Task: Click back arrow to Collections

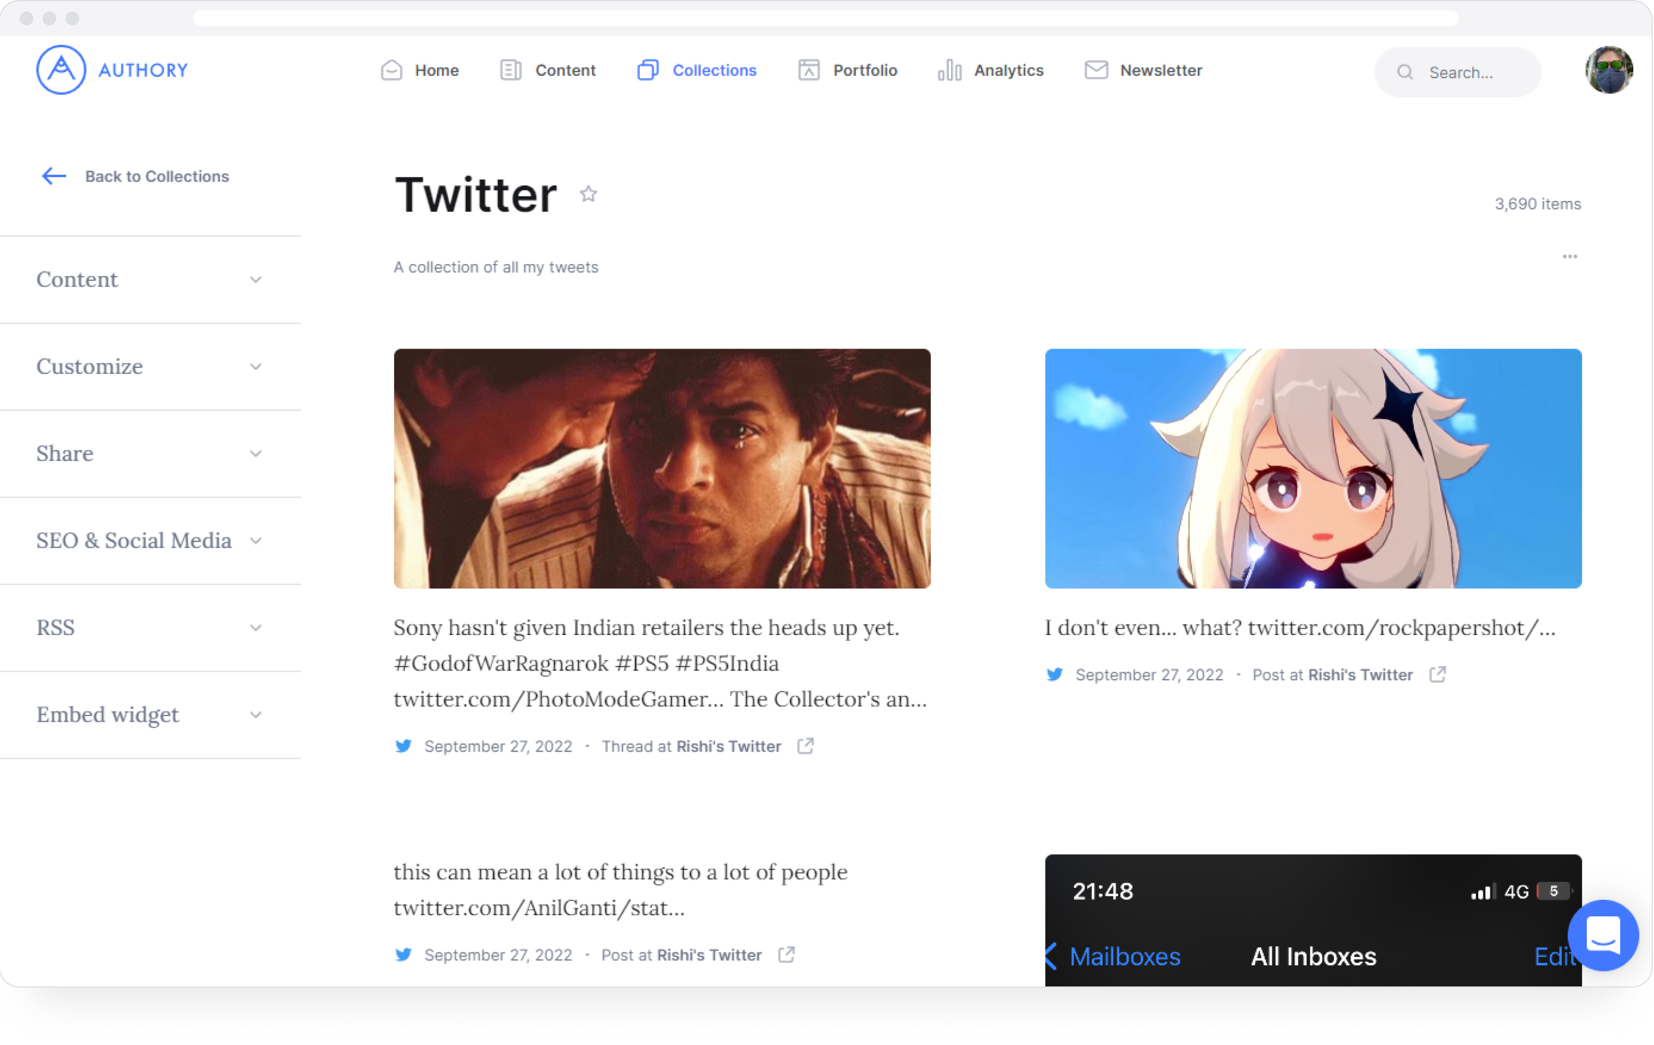Action: [54, 176]
